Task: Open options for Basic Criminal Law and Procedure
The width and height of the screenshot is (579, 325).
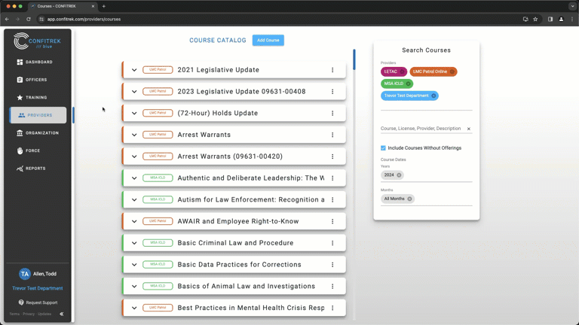Action: tap(332, 243)
